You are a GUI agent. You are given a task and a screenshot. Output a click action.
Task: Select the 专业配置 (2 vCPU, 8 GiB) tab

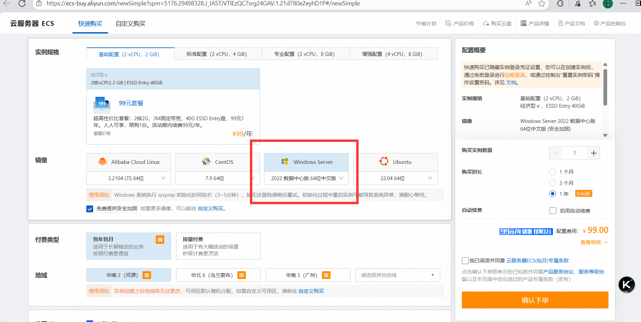[x=306, y=54]
